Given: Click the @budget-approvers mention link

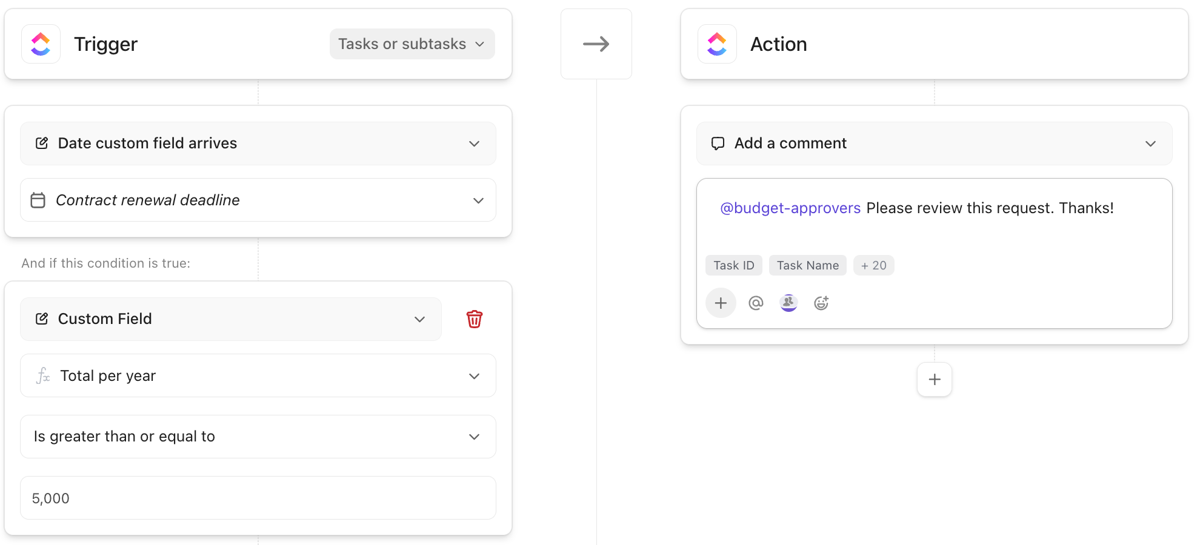Looking at the screenshot, I should [790, 208].
